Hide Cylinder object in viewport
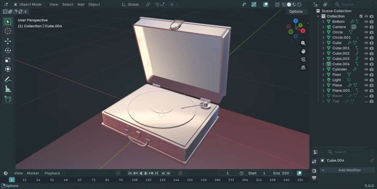This screenshot has width=377, height=189. [x=366, y=69]
